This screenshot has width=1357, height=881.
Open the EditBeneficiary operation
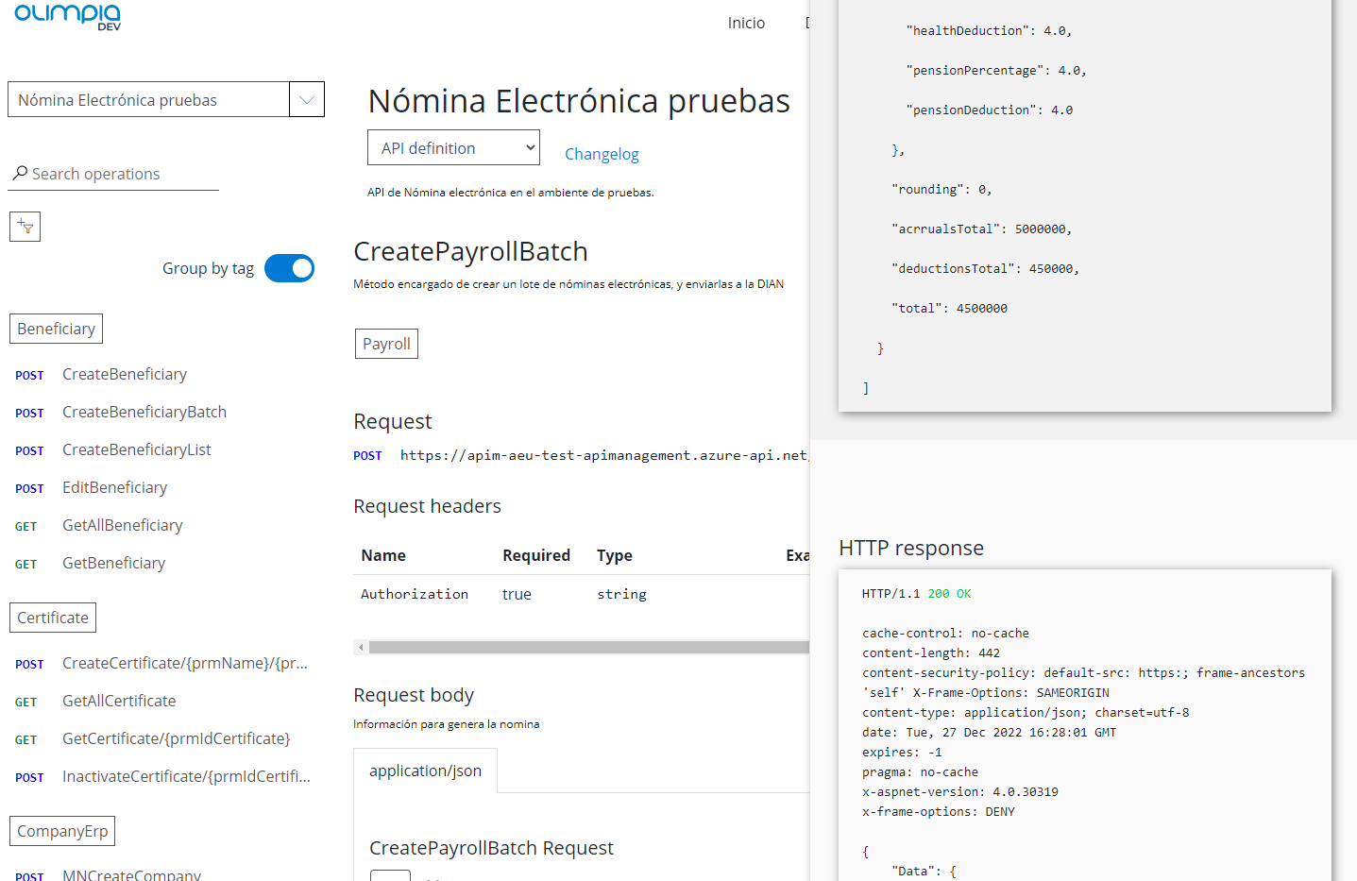click(x=114, y=487)
